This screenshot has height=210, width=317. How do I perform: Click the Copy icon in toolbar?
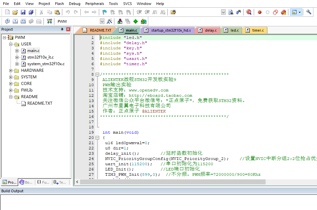[x=49, y=12]
